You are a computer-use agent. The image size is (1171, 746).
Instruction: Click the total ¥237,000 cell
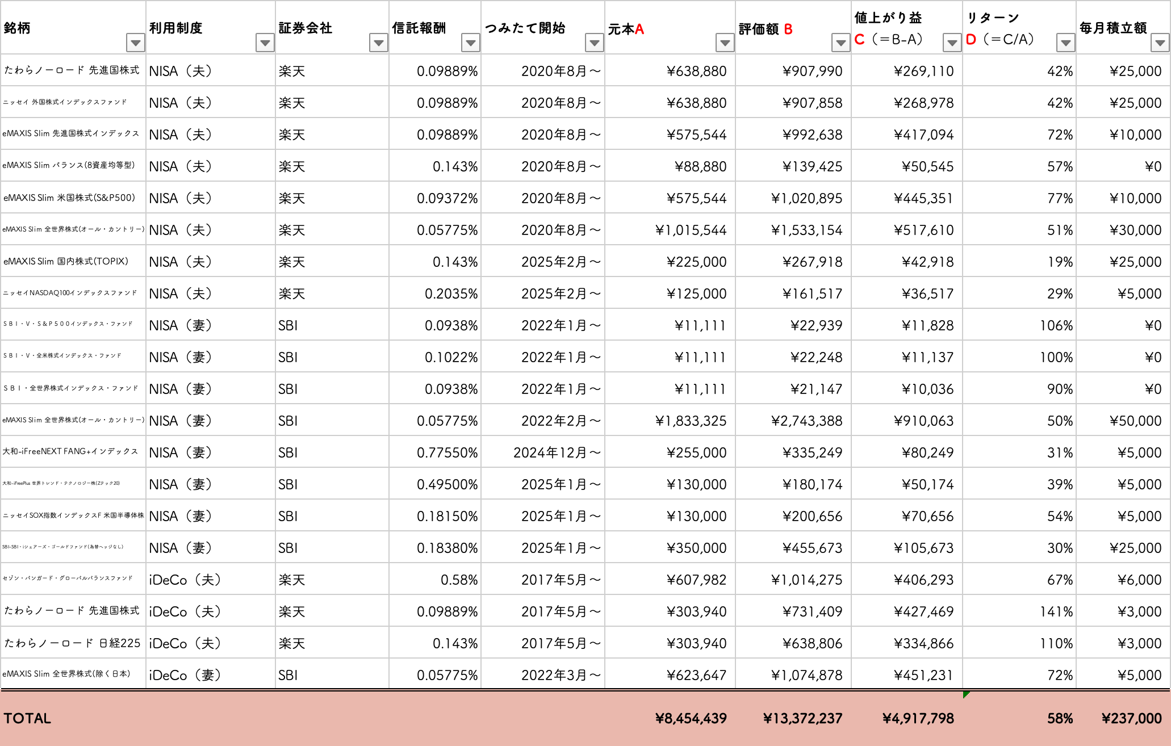tap(1131, 718)
